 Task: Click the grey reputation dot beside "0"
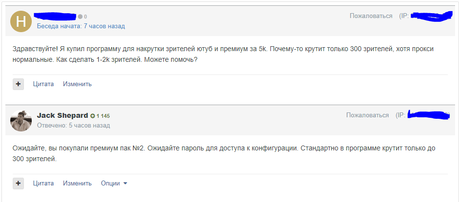[x=80, y=17]
